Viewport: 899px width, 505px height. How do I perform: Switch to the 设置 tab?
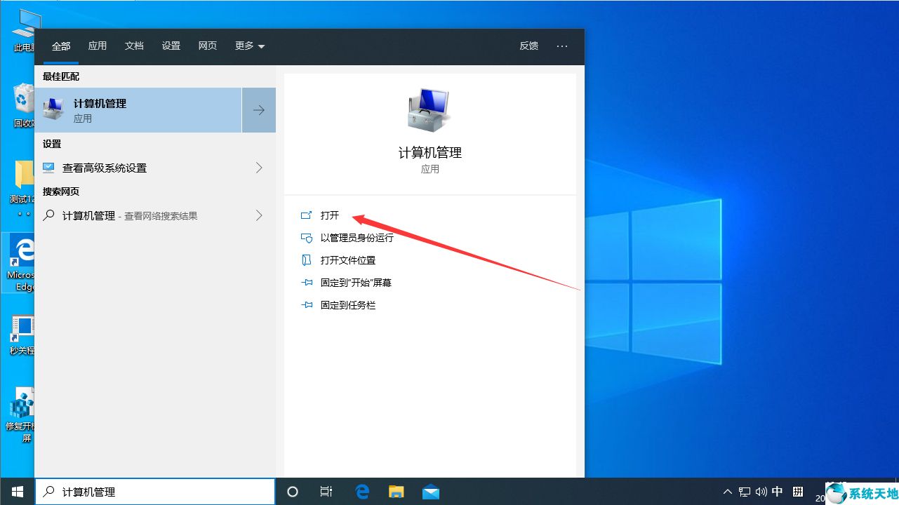pyautogui.click(x=171, y=46)
